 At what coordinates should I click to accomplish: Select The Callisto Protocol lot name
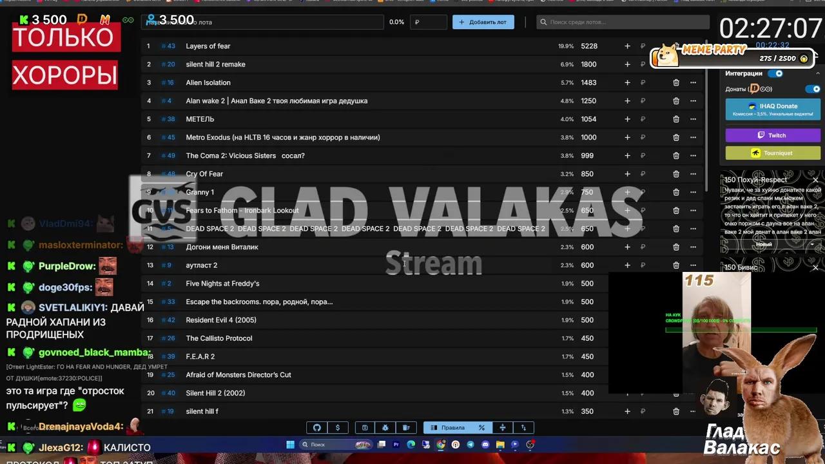pyautogui.click(x=218, y=338)
